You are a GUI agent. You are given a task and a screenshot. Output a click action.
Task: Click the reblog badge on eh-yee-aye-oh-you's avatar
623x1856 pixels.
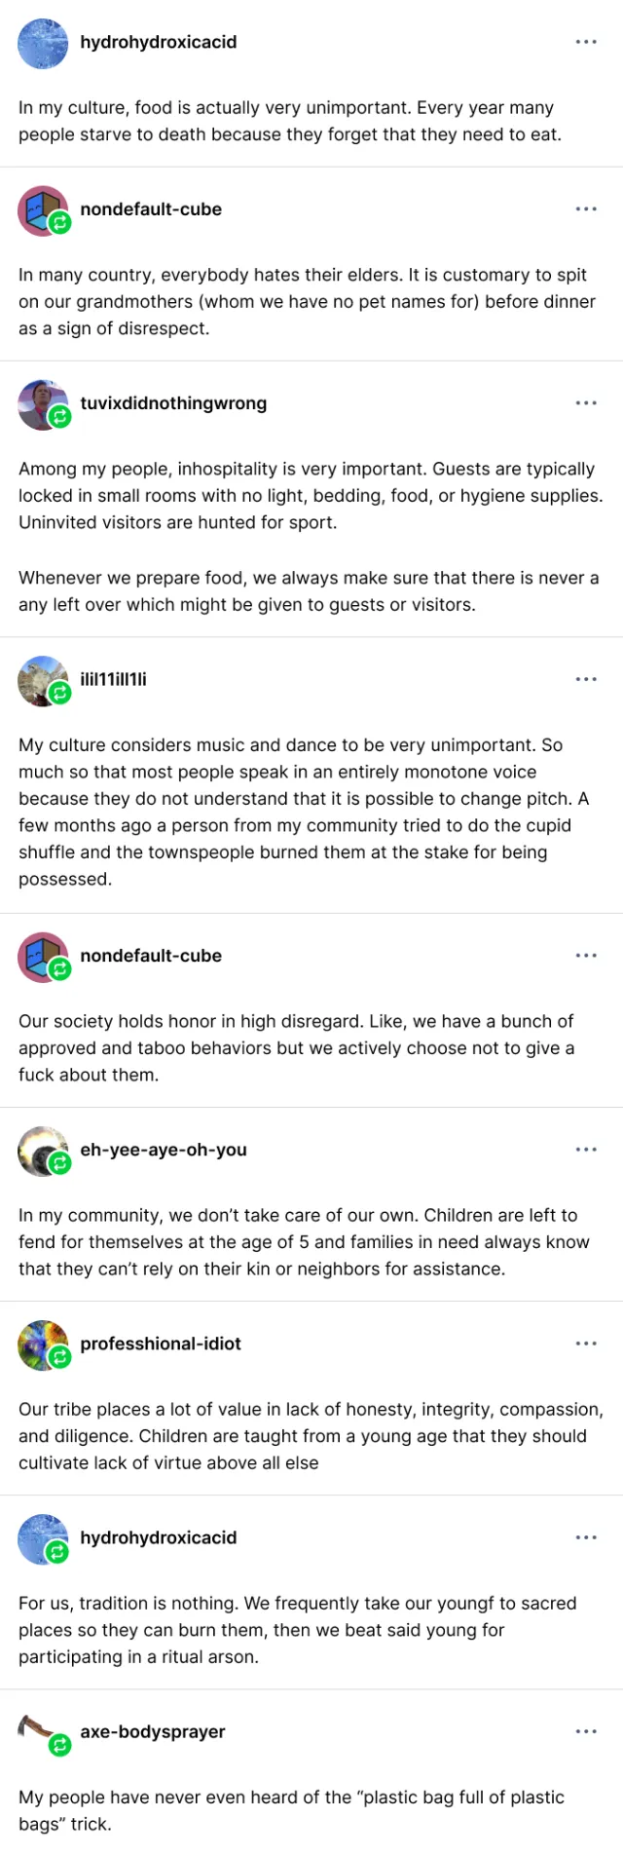(x=60, y=1163)
